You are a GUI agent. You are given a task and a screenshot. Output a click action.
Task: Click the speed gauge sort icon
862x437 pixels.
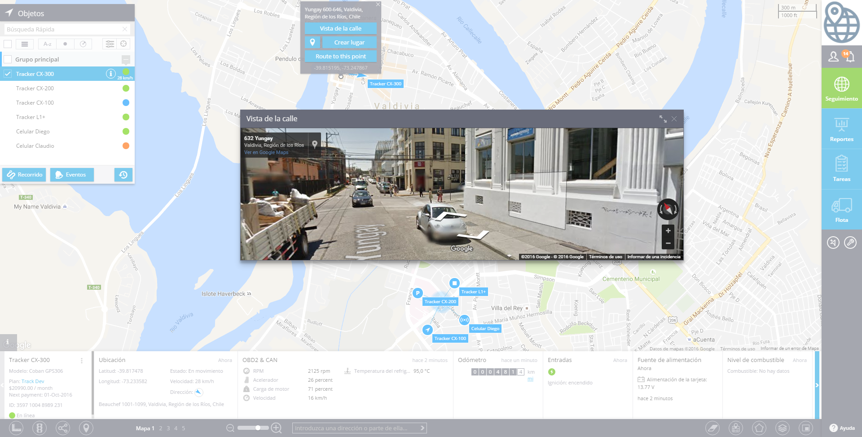coord(83,44)
